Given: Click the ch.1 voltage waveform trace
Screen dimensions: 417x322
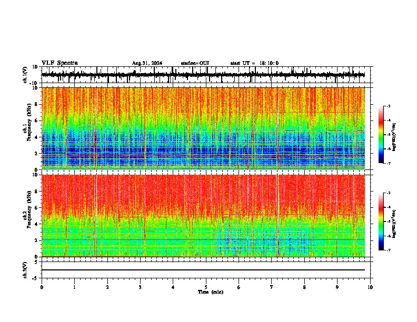Looking at the screenshot, I should [203, 75].
